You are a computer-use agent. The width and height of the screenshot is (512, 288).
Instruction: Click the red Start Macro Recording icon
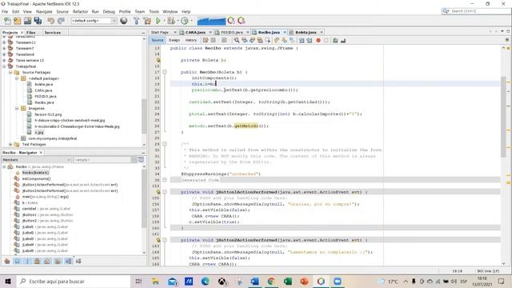click(318, 41)
